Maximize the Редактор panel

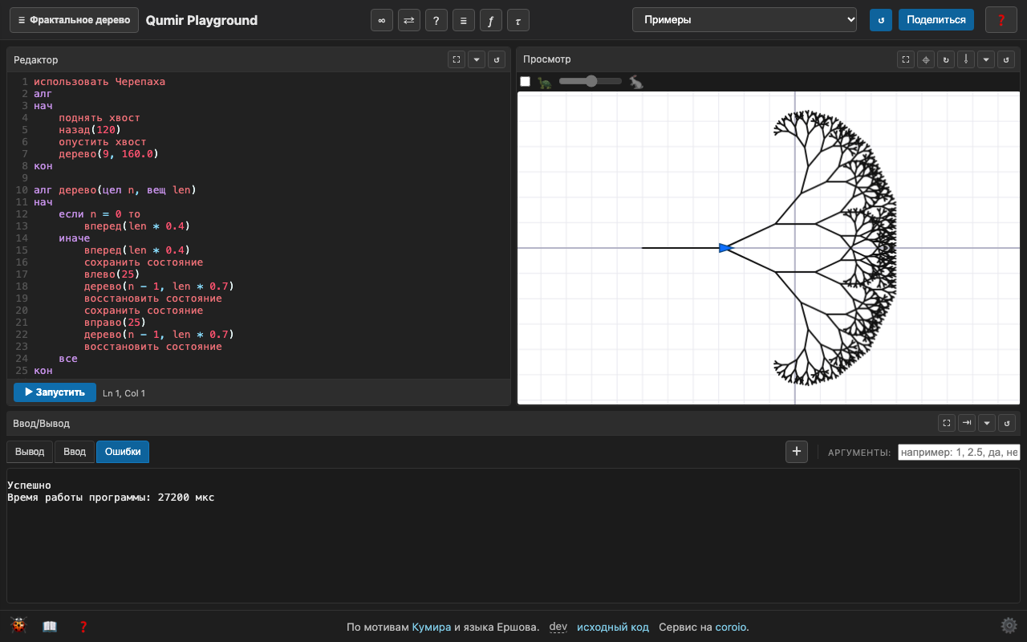[457, 59]
